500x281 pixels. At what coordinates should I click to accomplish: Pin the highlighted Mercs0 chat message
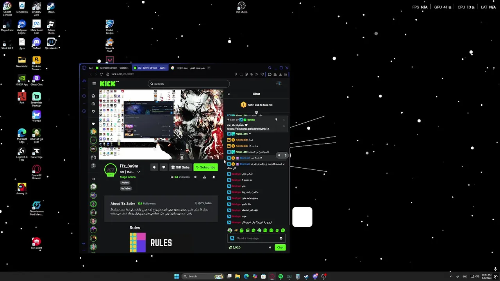[279, 155]
